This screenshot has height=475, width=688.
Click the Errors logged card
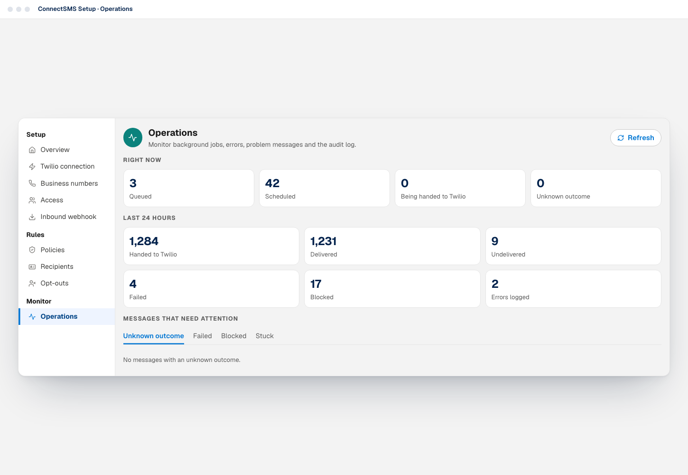point(573,289)
